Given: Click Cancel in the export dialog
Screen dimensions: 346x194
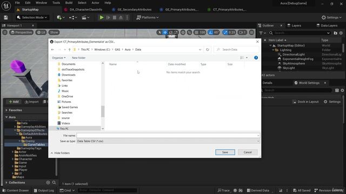Looking at the screenshot, I should point(248,152).
